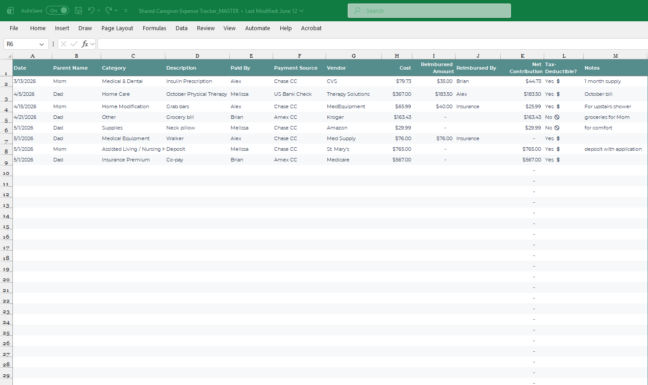648x385 pixels.
Task: Switch to the Automate tab
Action: 258,28
